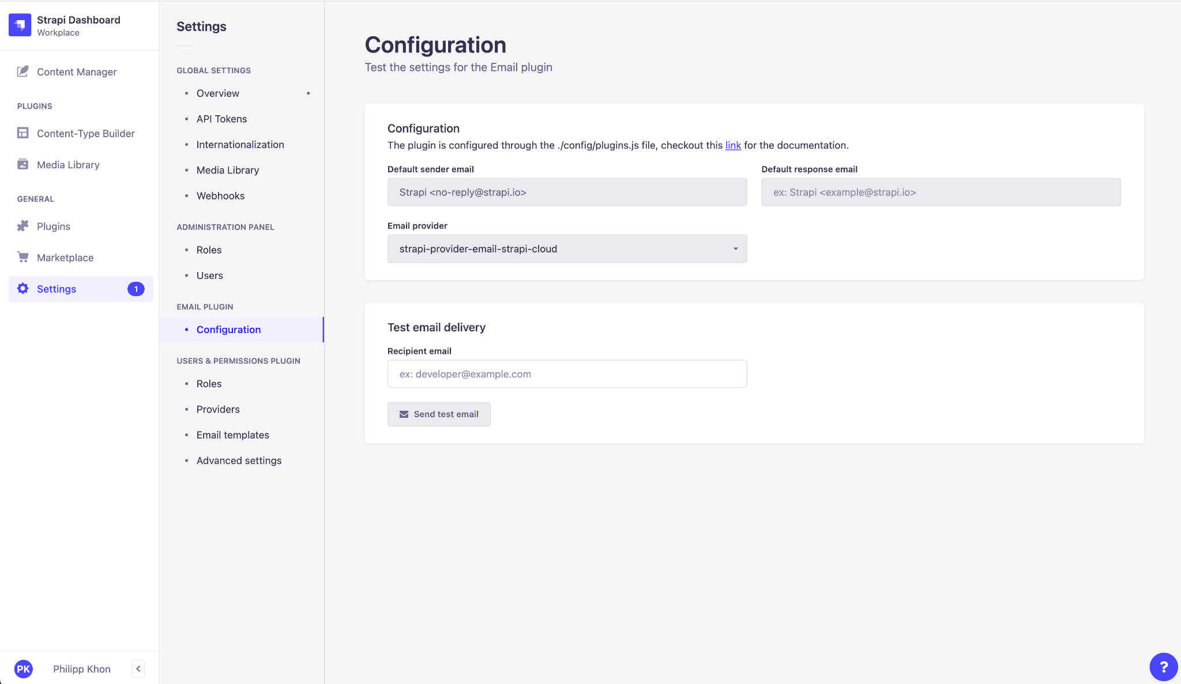The width and height of the screenshot is (1181, 684).
Task: Click the Strapi logo icon
Action: click(20, 25)
